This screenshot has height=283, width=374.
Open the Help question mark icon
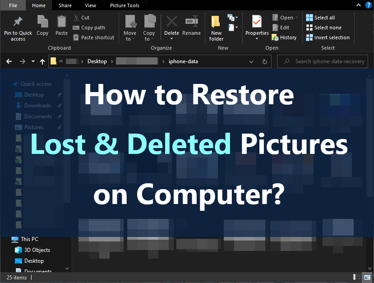pyautogui.click(x=369, y=5)
